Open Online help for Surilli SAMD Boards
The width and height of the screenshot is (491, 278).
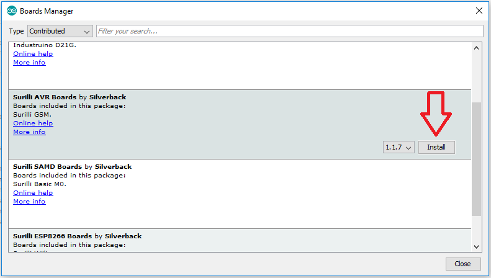coord(33,193)
